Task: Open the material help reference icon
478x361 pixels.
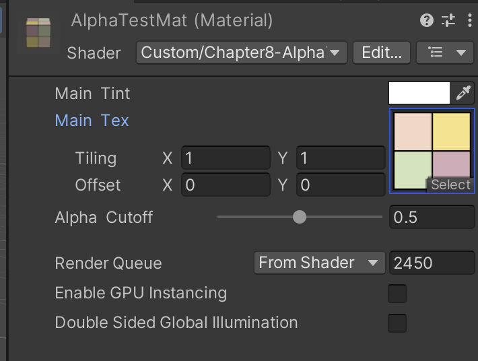Action: tap(426, 20)
